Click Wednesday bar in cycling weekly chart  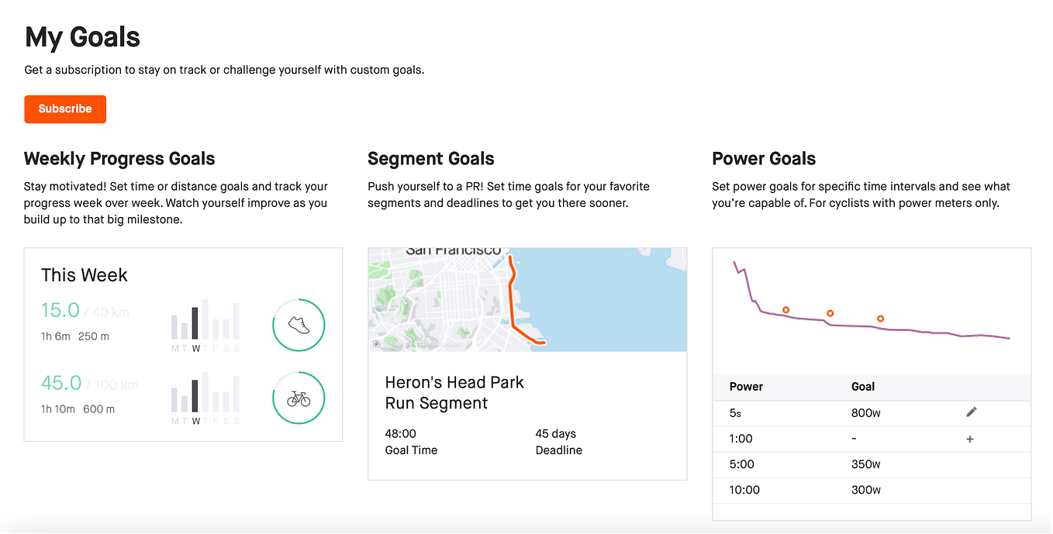[x=195, y=396]
